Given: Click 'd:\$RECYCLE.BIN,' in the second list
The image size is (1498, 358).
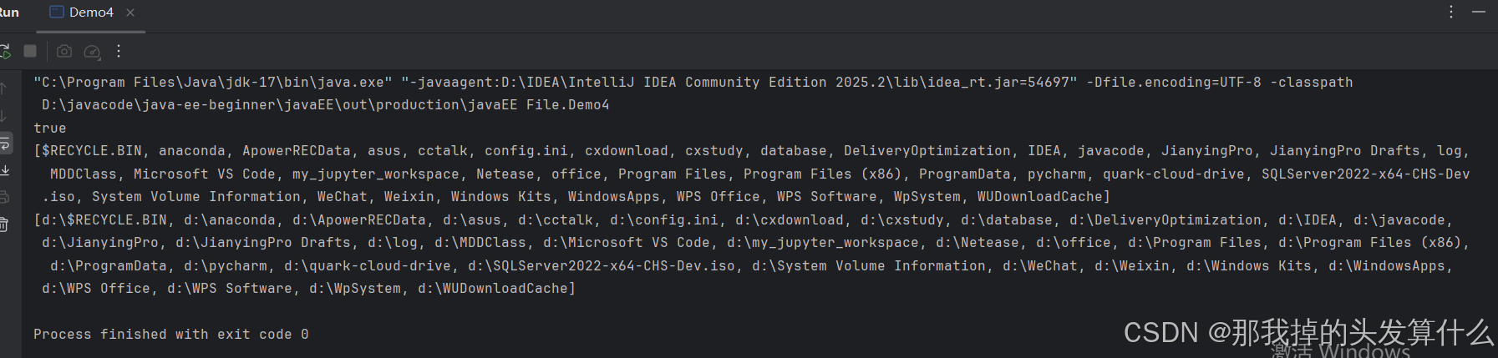Looking at the screenshot, I should click(104, 219).
